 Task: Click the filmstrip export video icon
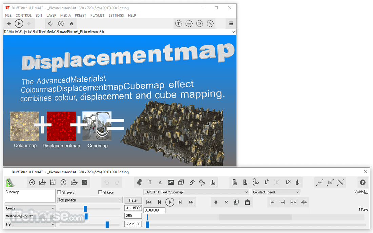coord(84,183)
